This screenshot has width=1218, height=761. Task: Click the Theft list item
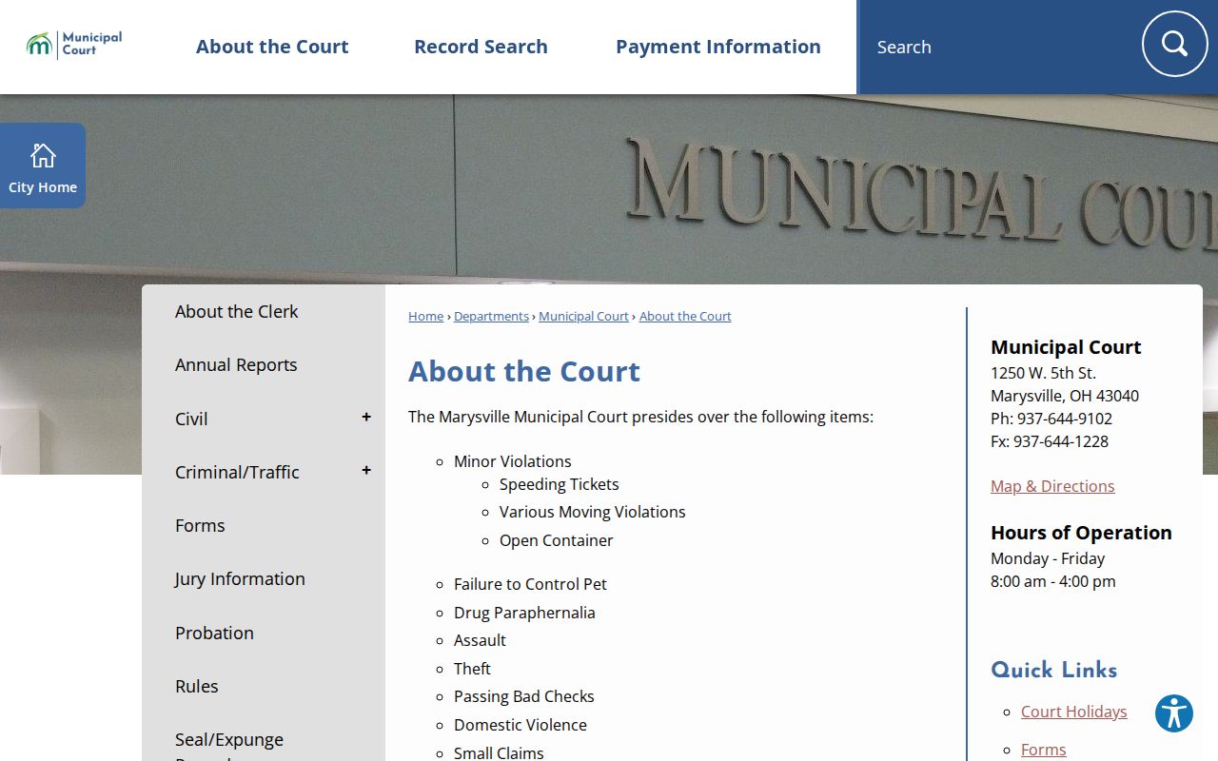pos(472,669)
